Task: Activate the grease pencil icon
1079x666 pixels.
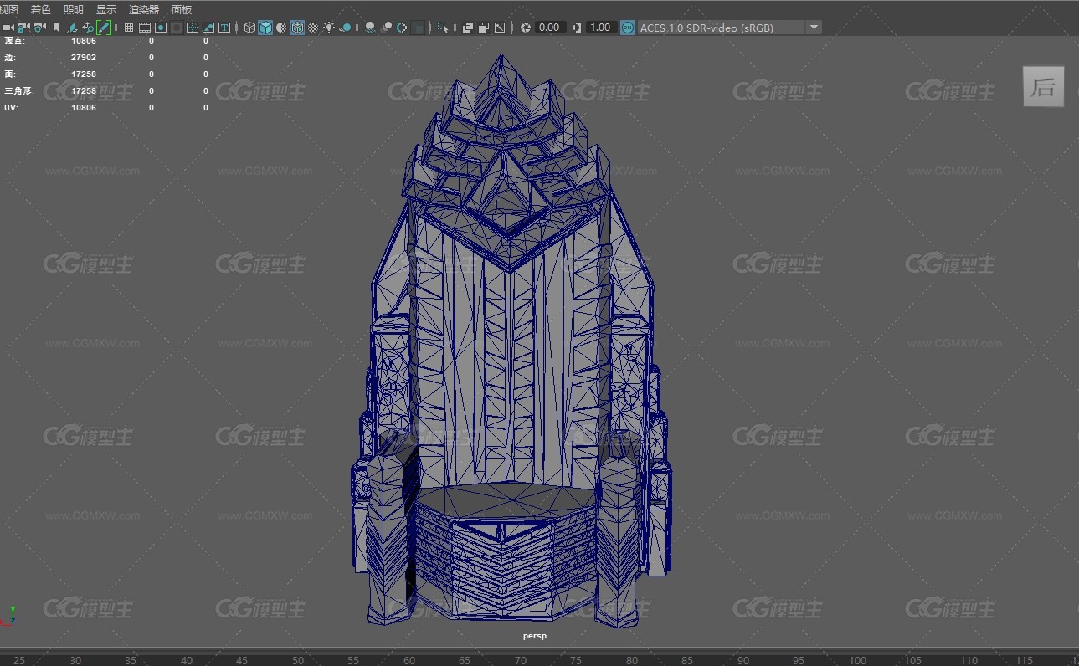Action: [104, 28]
